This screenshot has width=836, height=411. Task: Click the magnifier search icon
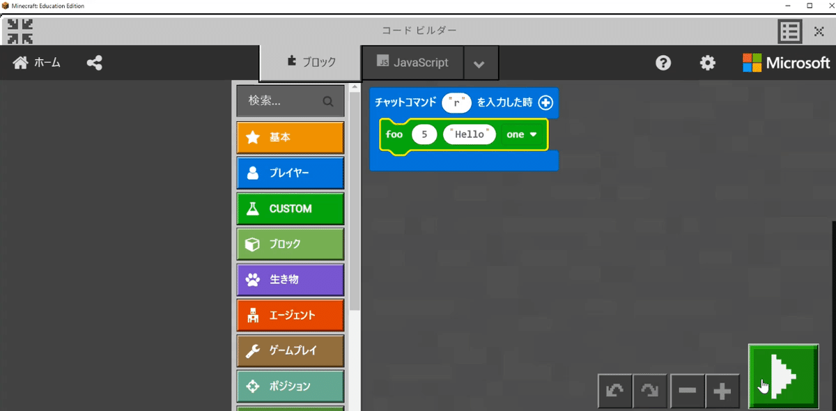click(327, 101)
